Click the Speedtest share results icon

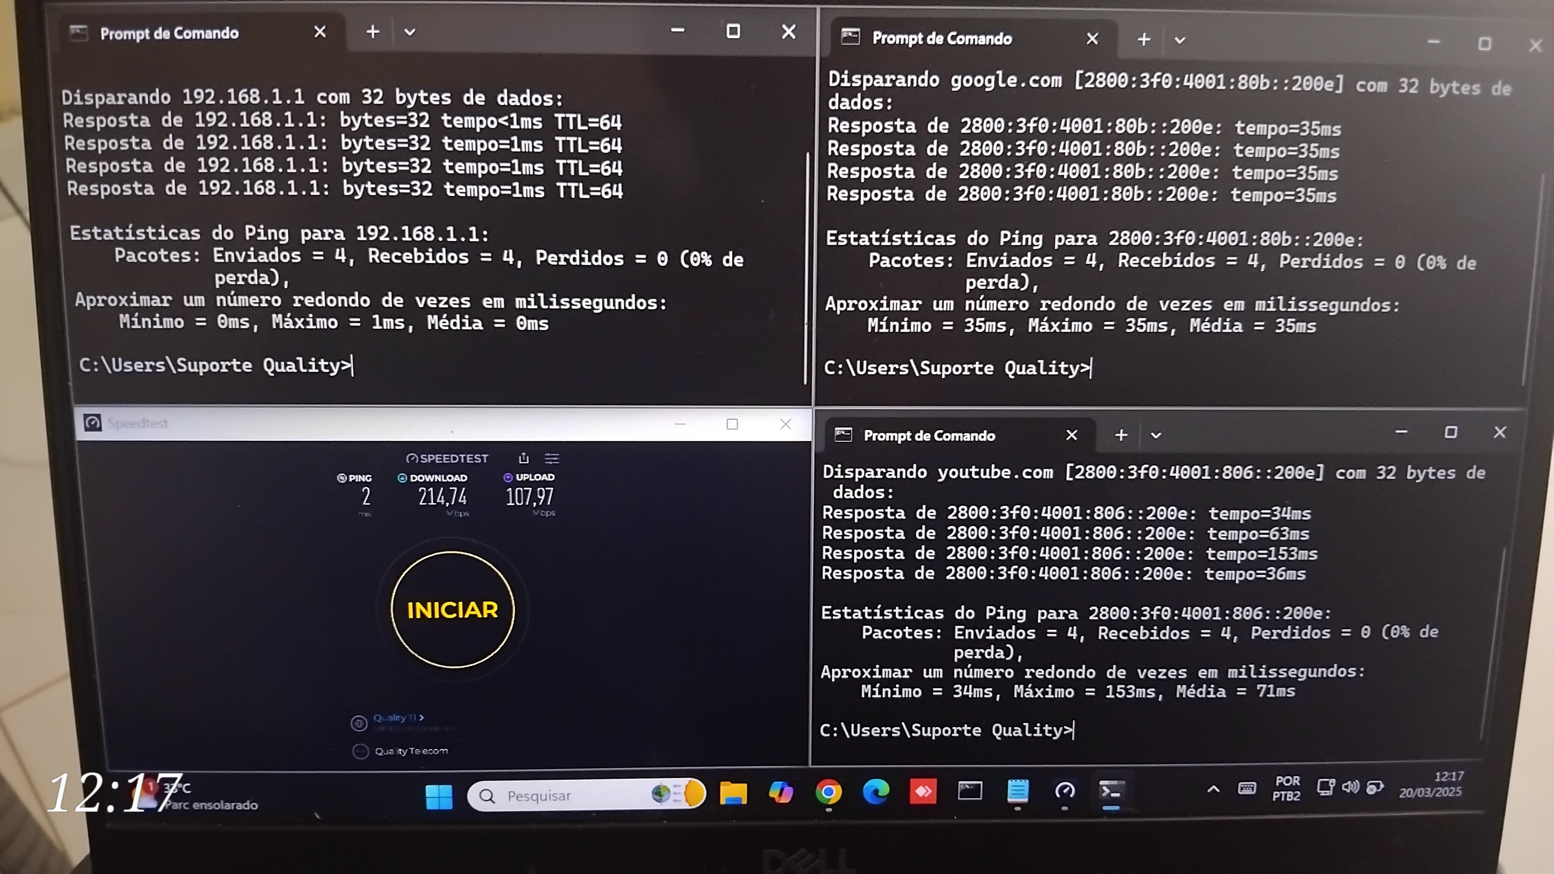tap(524, 458)
